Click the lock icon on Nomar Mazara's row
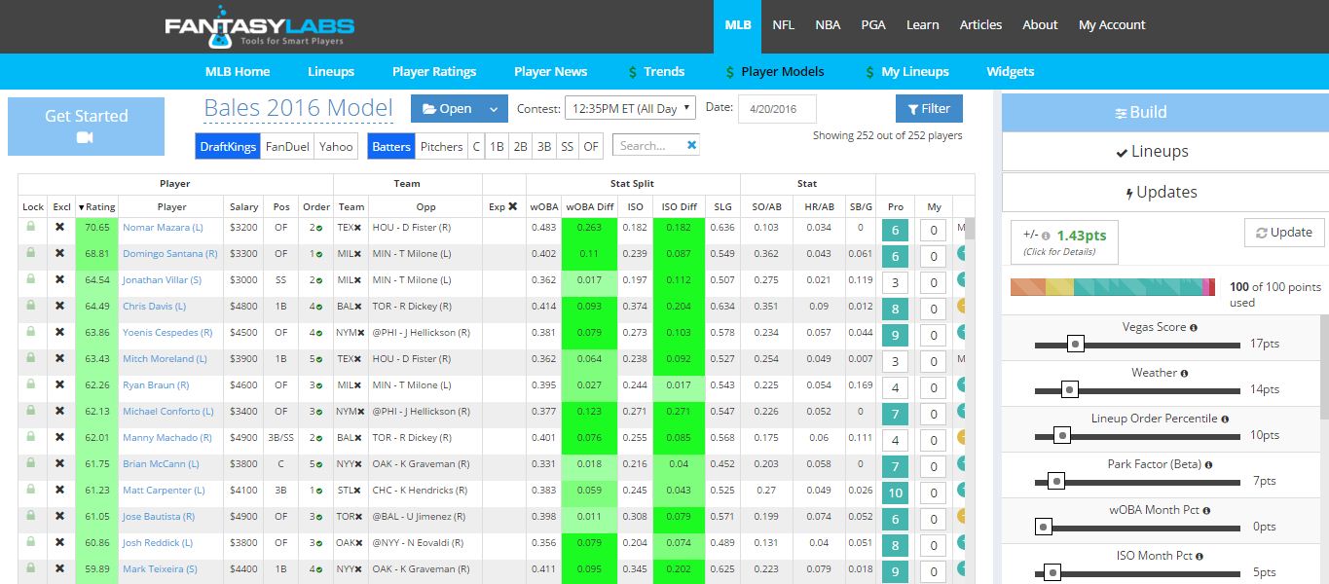The width and height of the screenshot is (1329, 584). click(32, 229)
